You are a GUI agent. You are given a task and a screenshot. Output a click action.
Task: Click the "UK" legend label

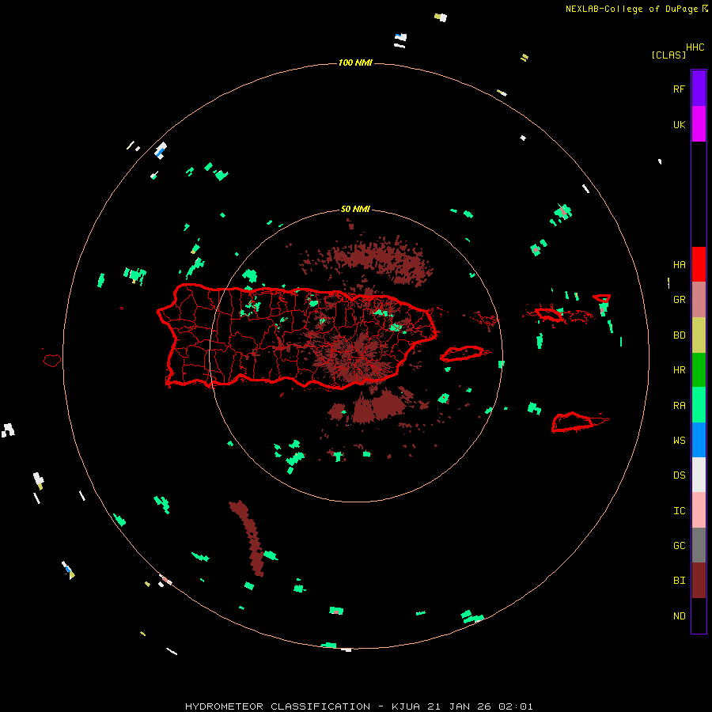(679, 124)
